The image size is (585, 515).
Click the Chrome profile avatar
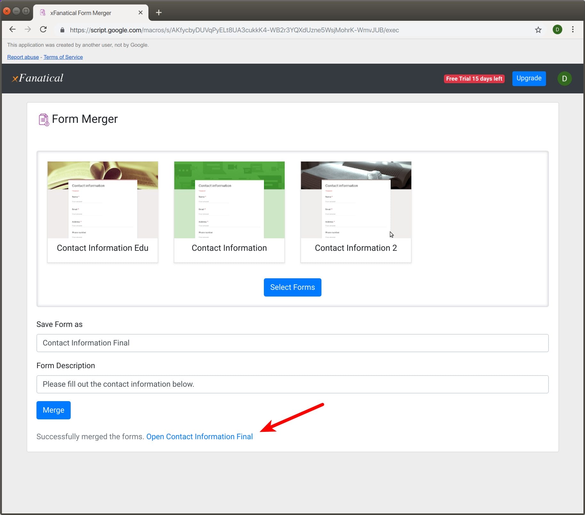click(x=557, y=29)
